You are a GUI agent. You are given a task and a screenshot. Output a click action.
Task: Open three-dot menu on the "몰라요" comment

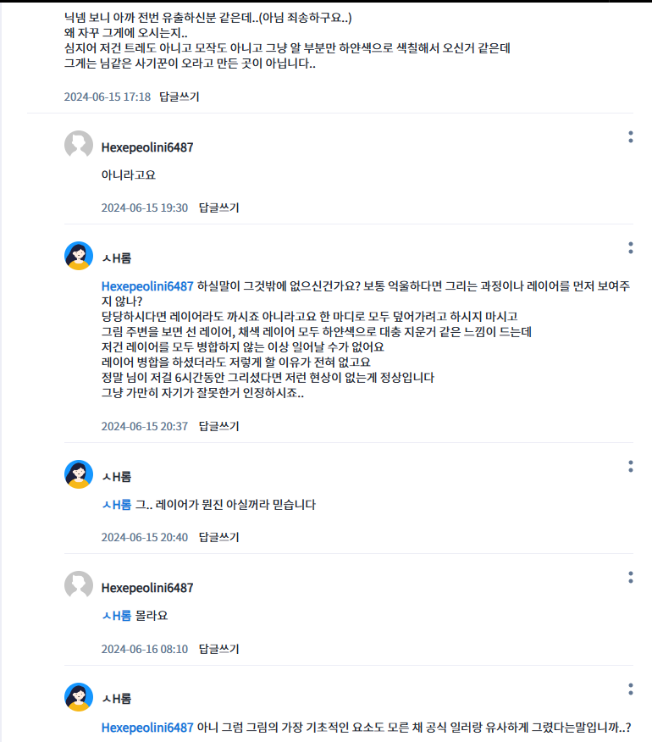coord(631,578)
